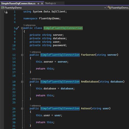The width and height of the screenshot is (129, 129).
Task: Open the FluentApiDemo project dropdown
Action: coord(105,8)
